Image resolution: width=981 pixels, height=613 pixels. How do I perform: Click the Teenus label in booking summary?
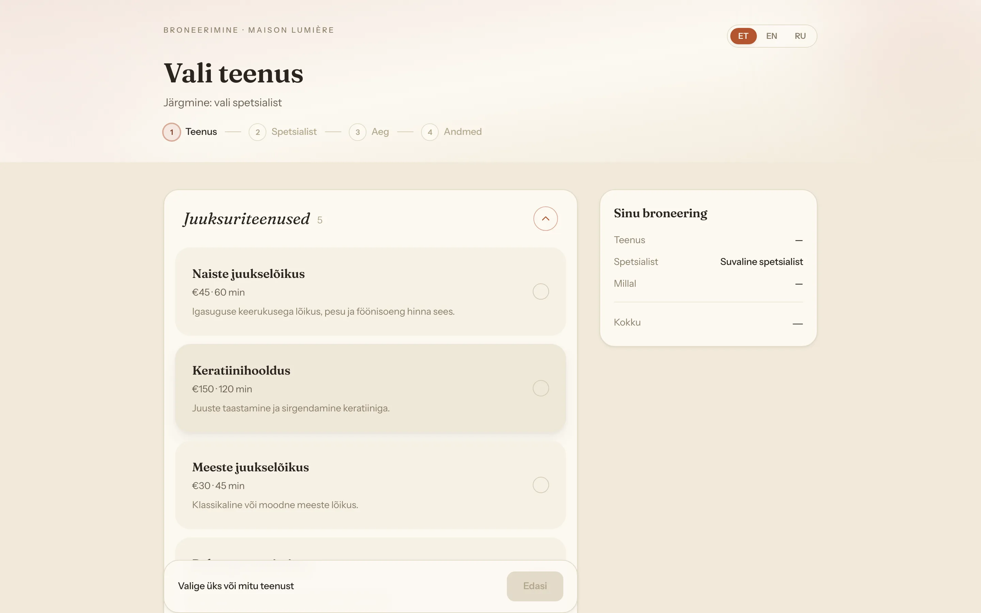pyautogui.click(x=629, y=240)
